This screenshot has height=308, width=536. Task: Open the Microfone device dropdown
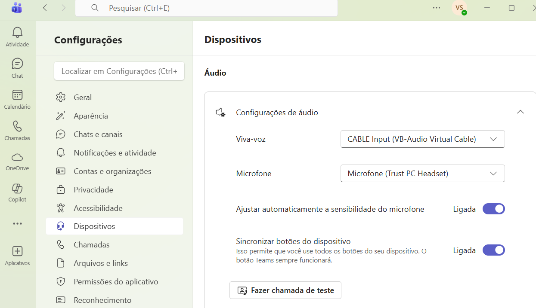pyautogui.click(x=422, y=174)
